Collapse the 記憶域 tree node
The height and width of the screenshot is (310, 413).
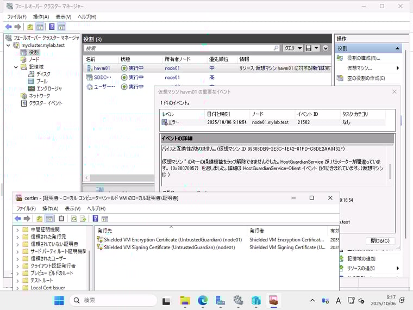[x=16, y=67]
